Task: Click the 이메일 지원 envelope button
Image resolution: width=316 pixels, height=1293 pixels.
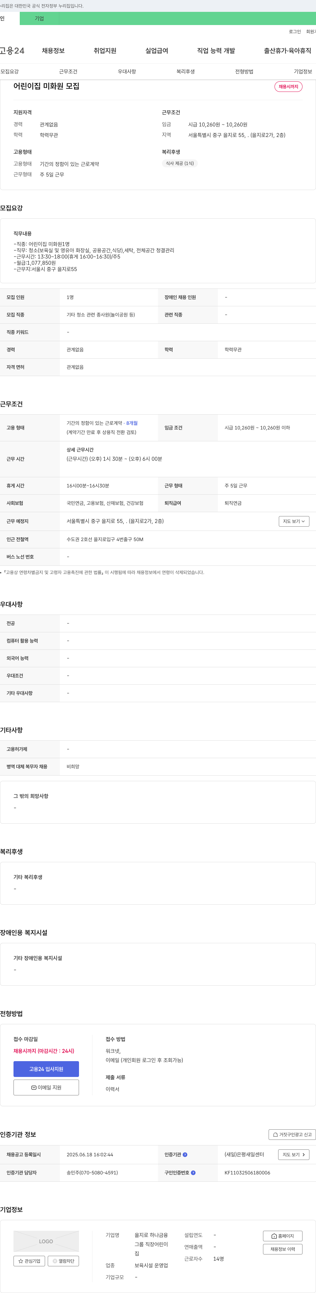Action: [x=46, y=1087]
